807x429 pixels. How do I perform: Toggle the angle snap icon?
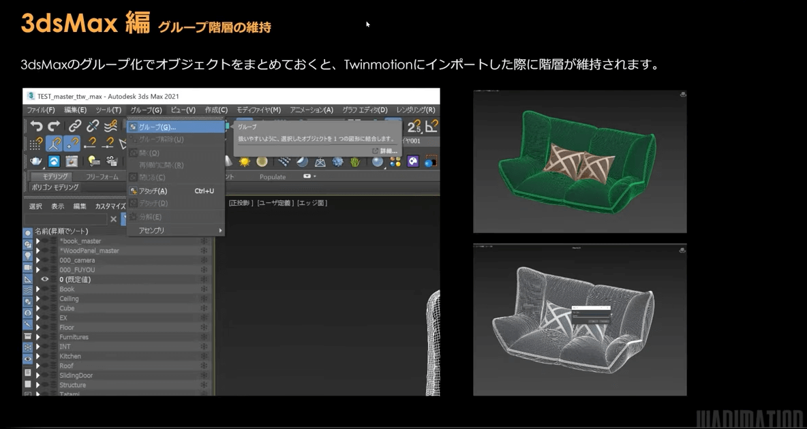coord(431,125)
